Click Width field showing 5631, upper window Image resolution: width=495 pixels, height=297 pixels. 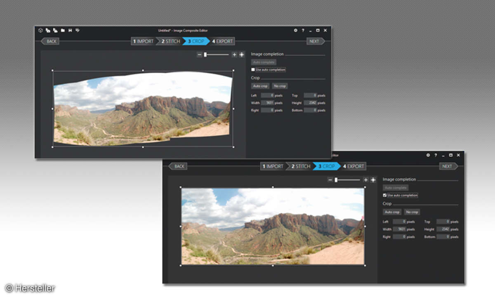pyautogui.click(x=267, y=103)
